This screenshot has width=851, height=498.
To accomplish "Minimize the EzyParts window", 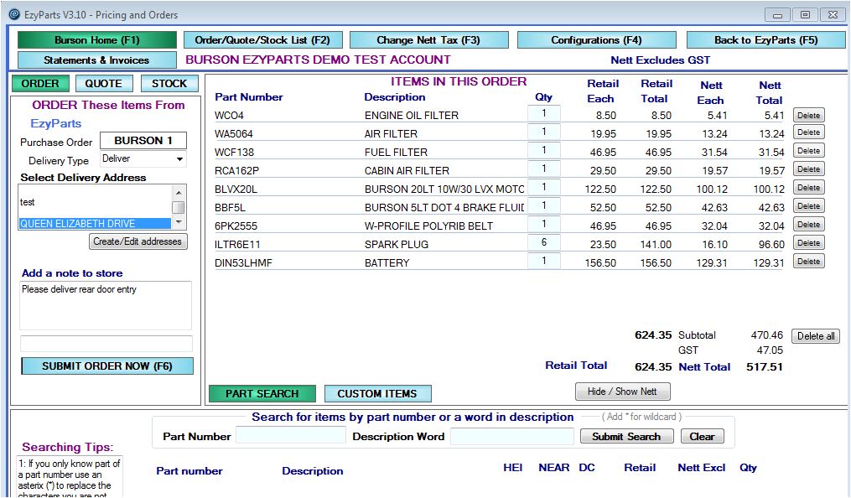I will tap(777, 14).
